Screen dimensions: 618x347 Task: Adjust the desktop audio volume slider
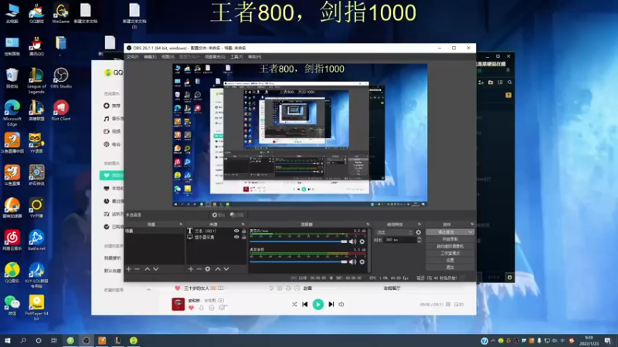[x=298, y=261]
